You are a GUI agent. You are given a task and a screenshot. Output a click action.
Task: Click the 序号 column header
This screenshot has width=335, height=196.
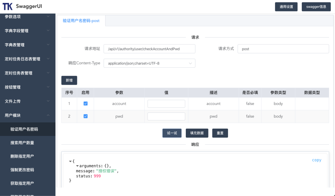(x=69, y=93)
